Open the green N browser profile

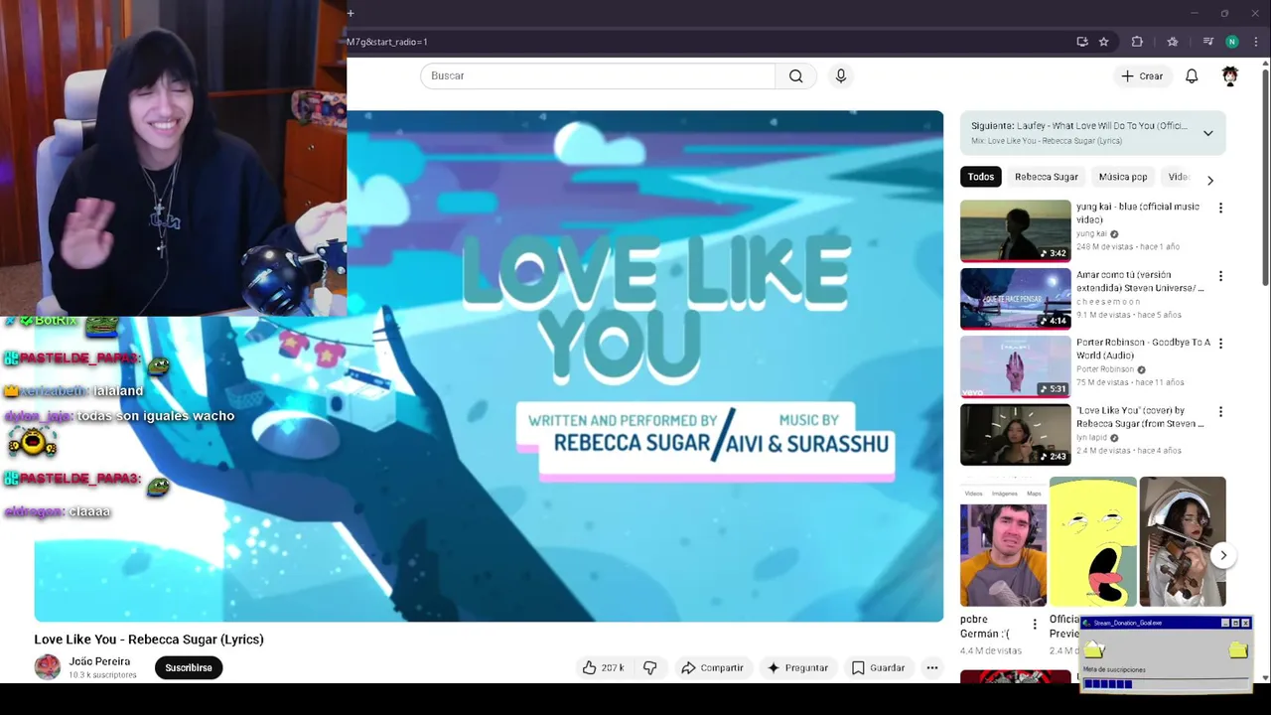[x=1232, y=42]
